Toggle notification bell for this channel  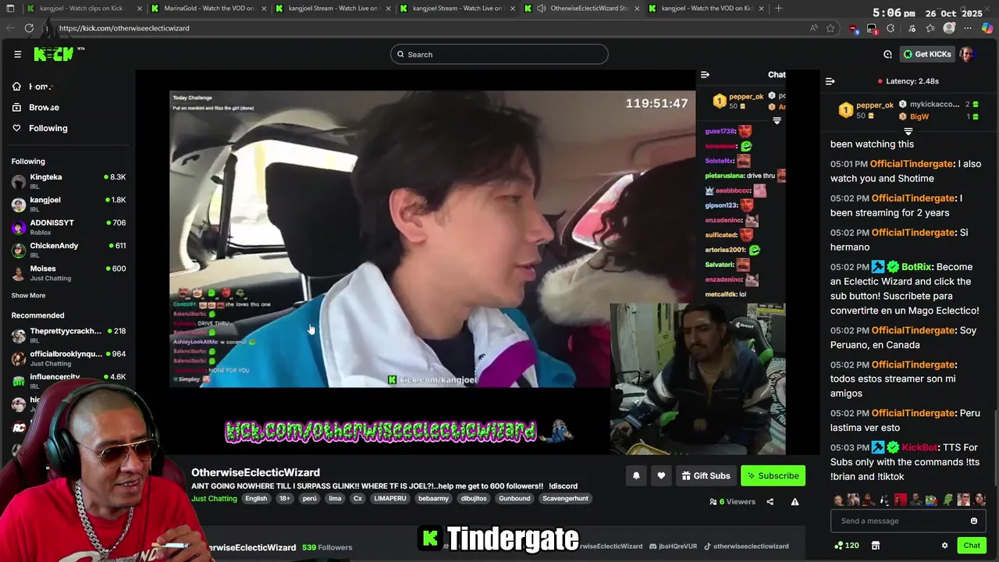point(636,475)
